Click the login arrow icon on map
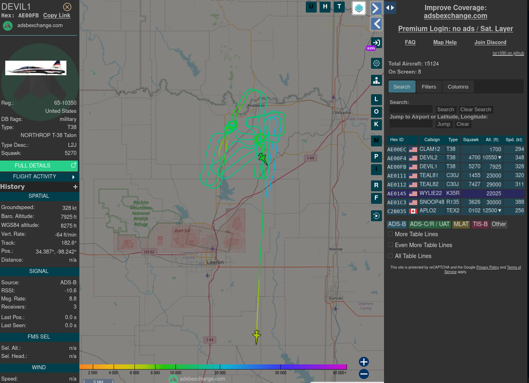 (376, 43)
